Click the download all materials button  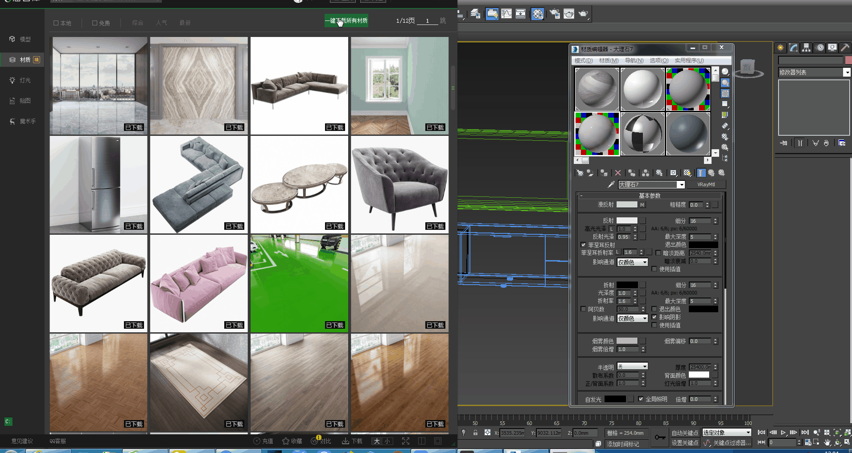[346, 20]
